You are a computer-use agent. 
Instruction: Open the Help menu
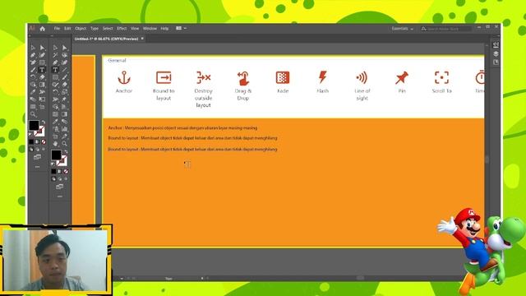pos(164,29)
